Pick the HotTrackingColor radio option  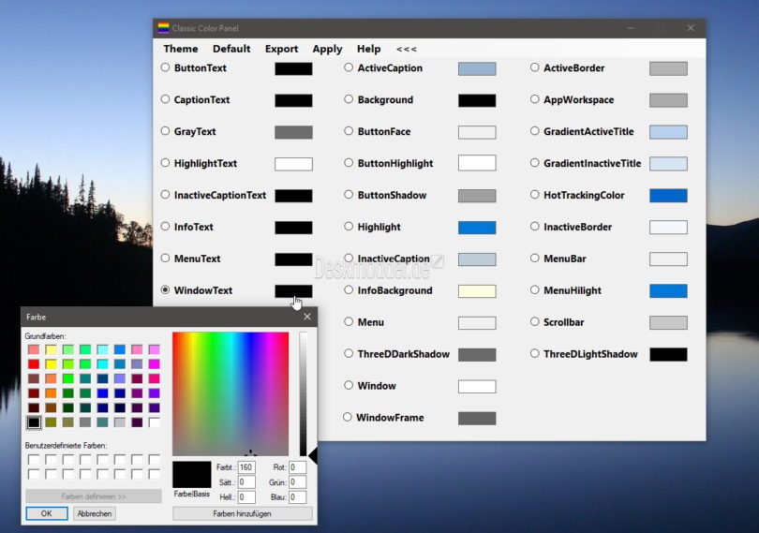coord(535,196)
